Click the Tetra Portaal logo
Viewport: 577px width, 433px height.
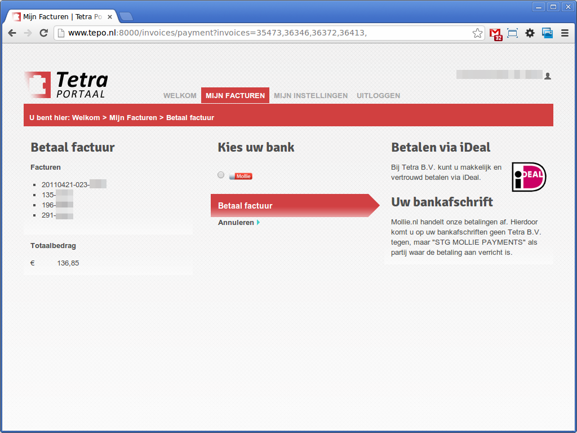[x=66, y=85]
